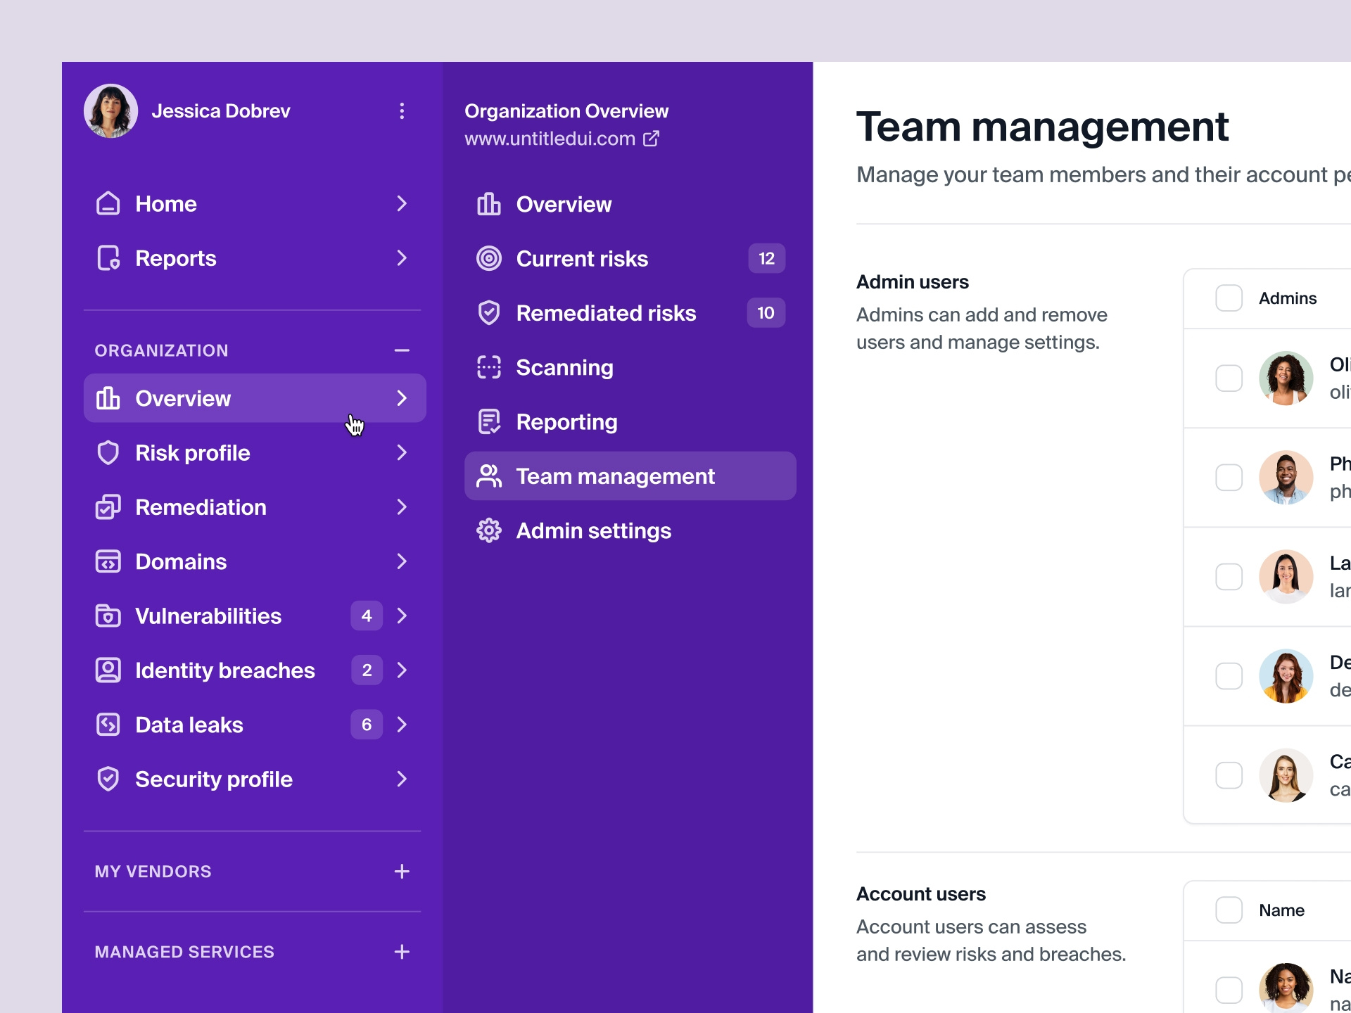Select the Identity breaches icon

[x=108, y=670]
